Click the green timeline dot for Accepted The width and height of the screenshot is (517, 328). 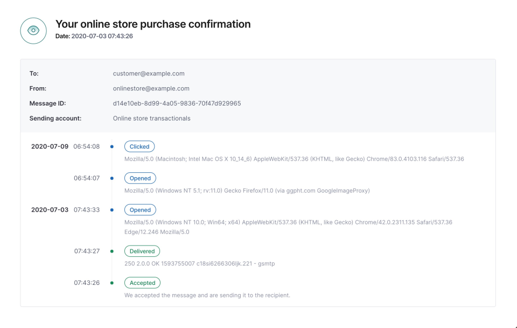[x=111, y=283]
